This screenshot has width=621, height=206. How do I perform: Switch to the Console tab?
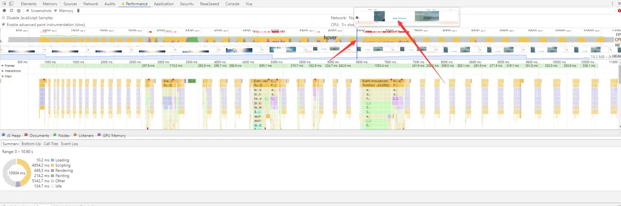(x=232, y=4)
